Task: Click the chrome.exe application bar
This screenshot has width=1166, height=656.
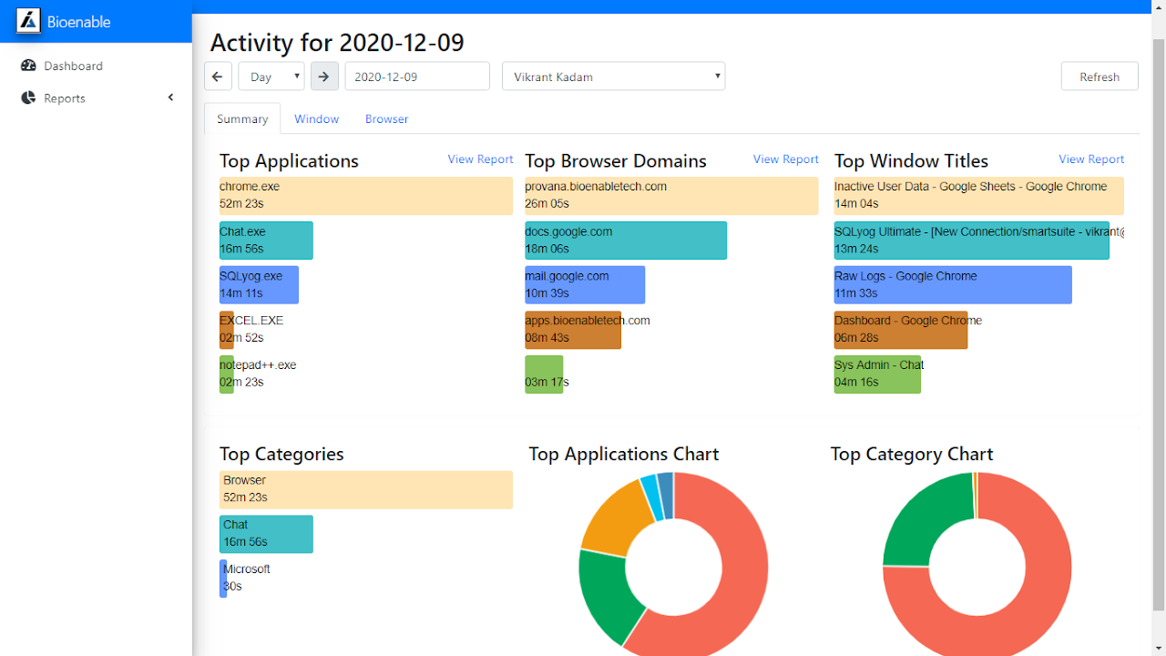Action: point(366,196)
